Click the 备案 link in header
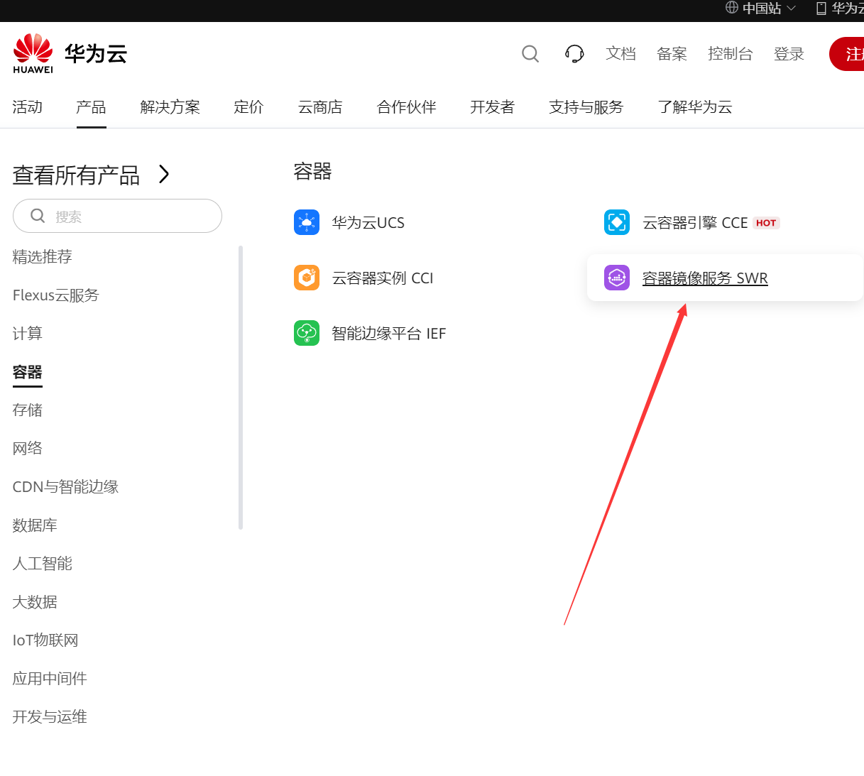This screenshot has height=776, width=864. 672,54
